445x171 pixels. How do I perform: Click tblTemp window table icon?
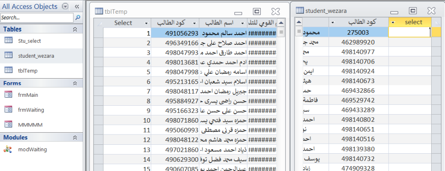click(98, 11)
